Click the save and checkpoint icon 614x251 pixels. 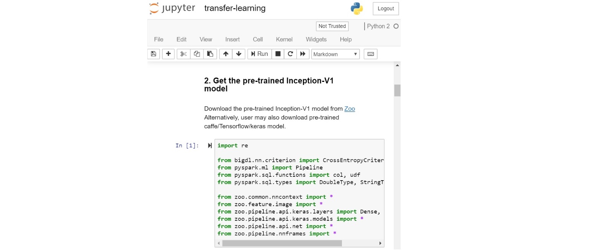tap(153, 54)
